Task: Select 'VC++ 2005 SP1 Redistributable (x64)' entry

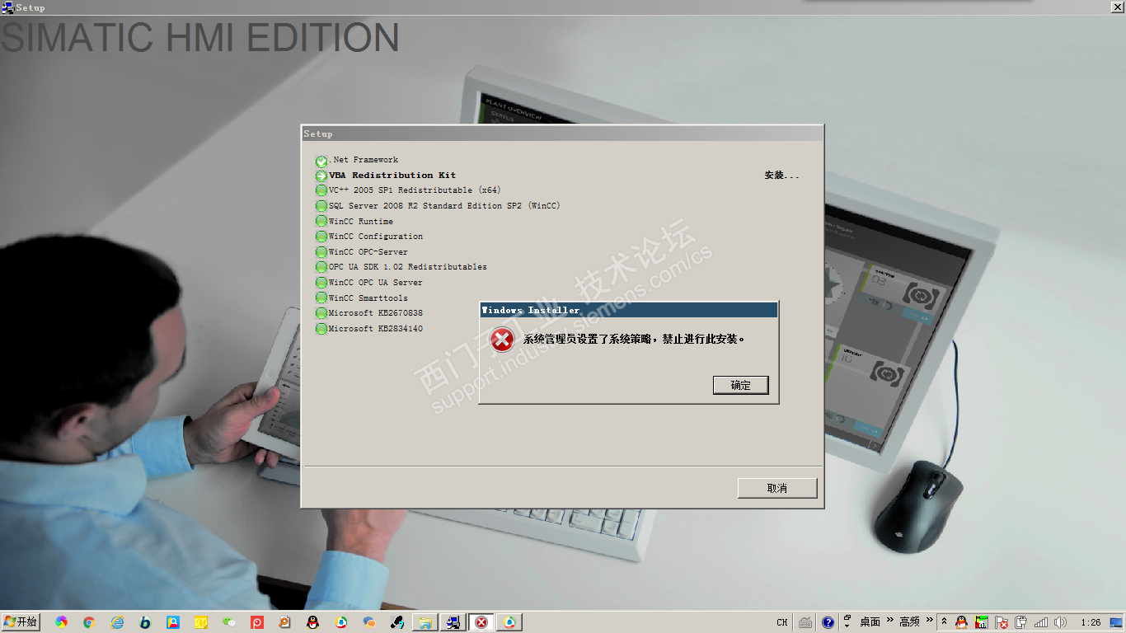Action: point(415,190)
